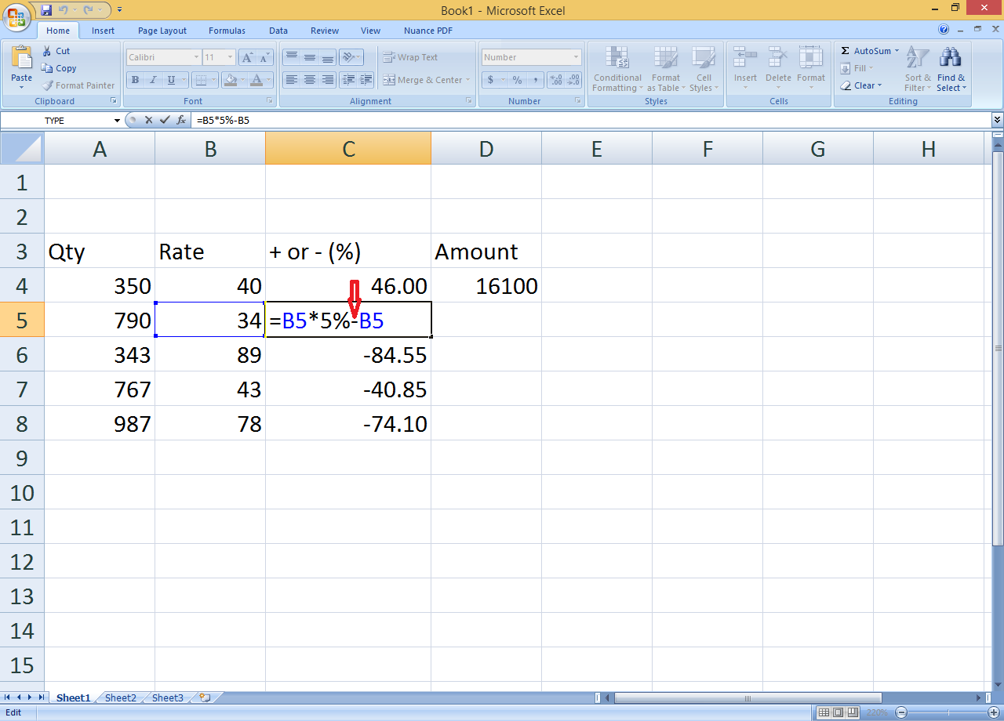This screenshot has height=721, width=1004.
Task: Open the Data ribbon tab
Action: tap(278, 31)
